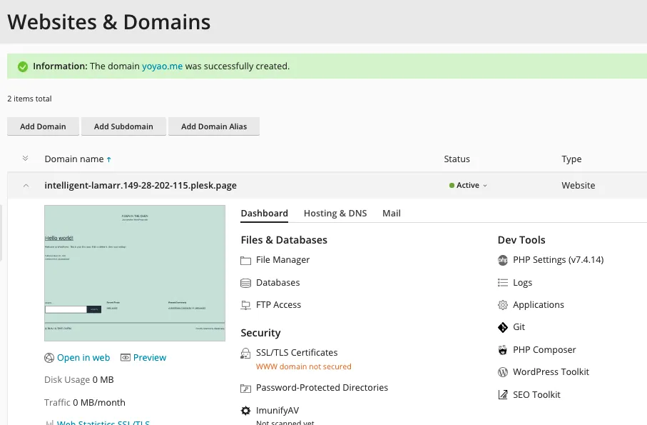
Task: Select the Databases icon
Action: click(245, 282)
